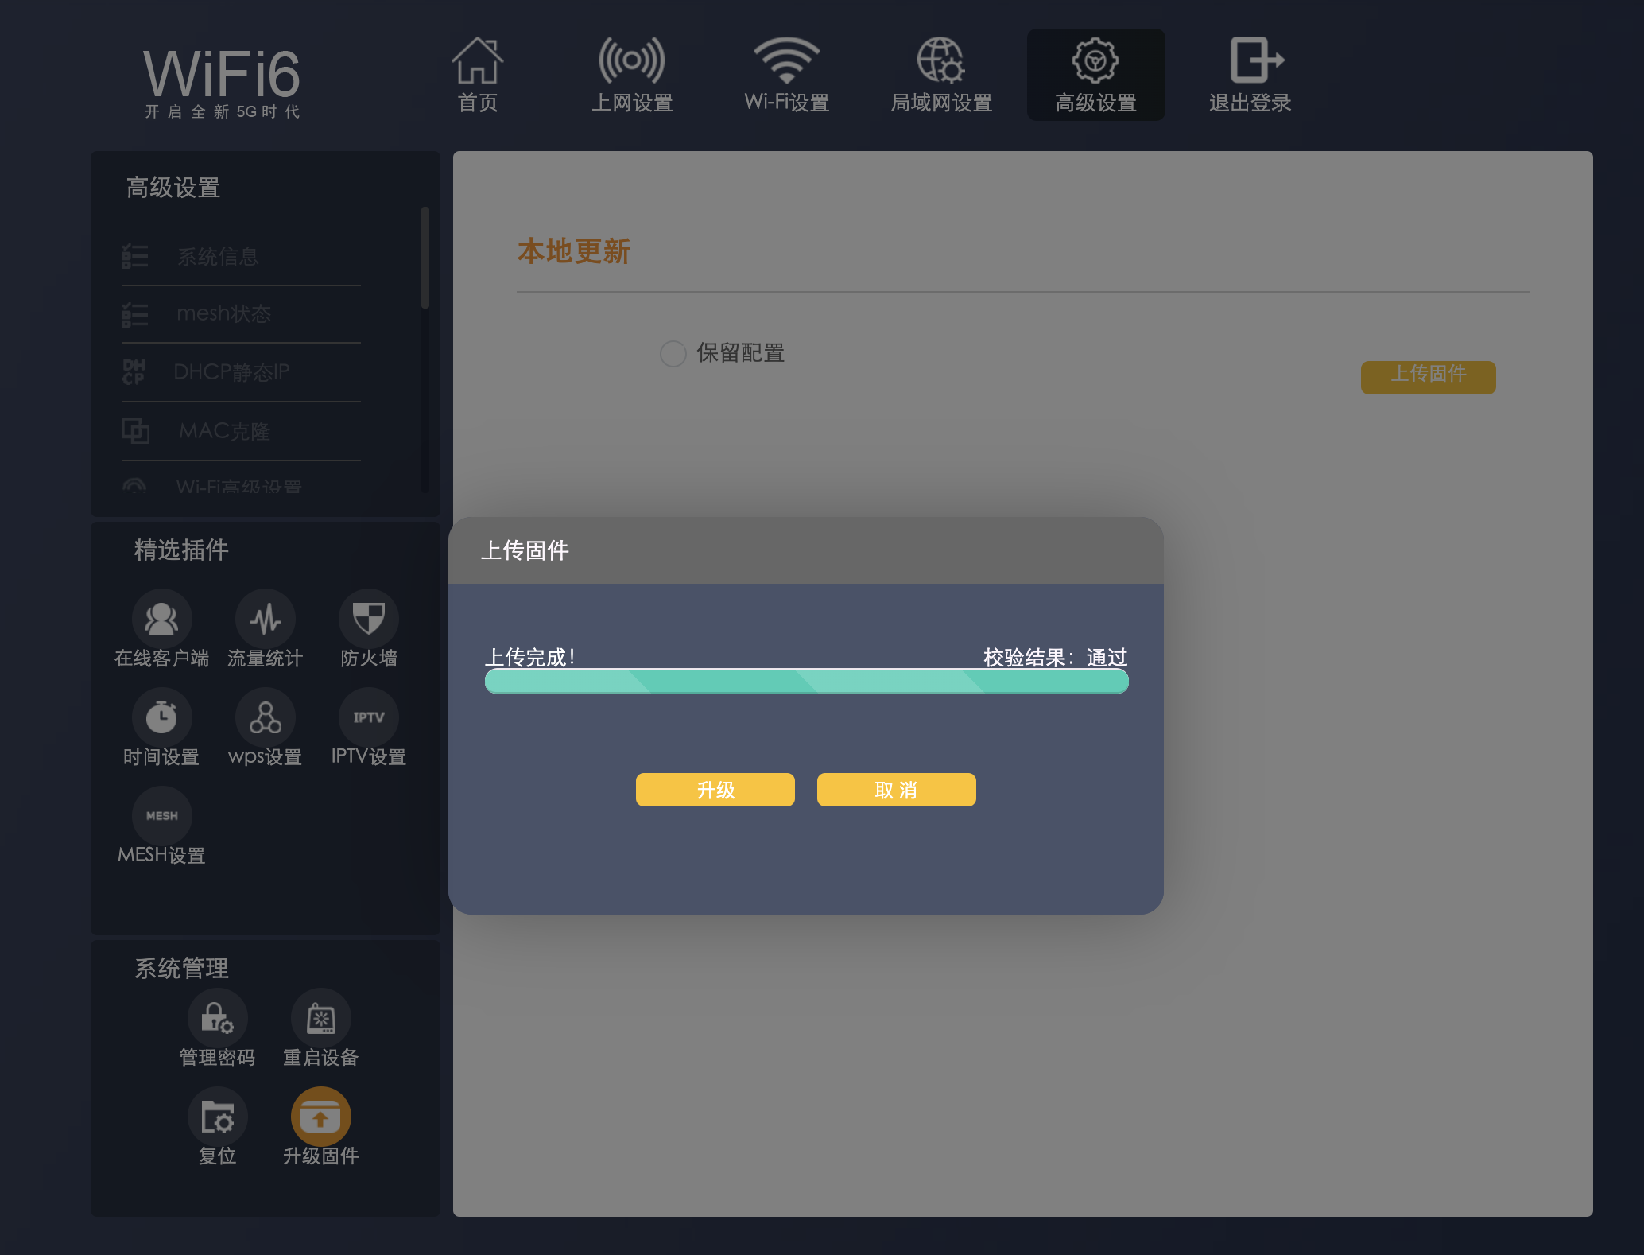The image size is (1644, 1255).
Task: Open the traffic statistics plugin icon
Action: [265, 619]
